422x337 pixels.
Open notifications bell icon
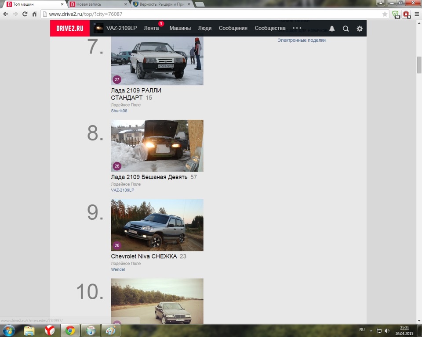[332, 29]
